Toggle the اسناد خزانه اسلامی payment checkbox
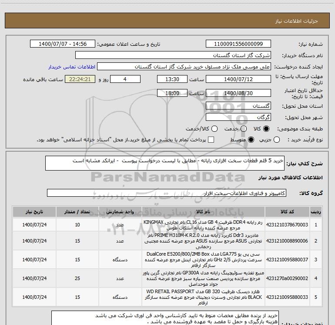The image size is (335, 325). coord(211,140)
